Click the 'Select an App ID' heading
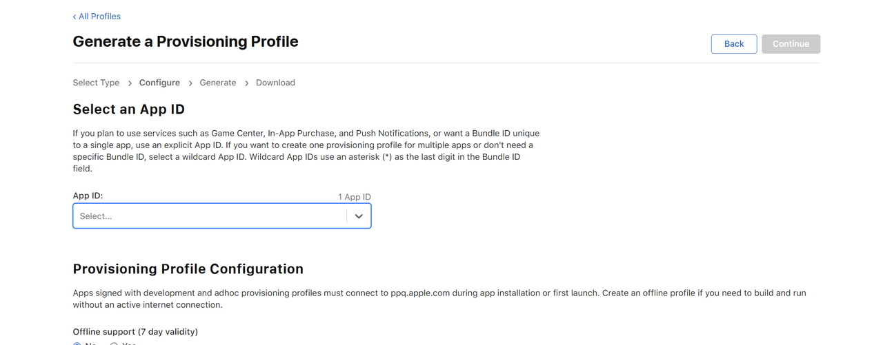 point(129,109)
